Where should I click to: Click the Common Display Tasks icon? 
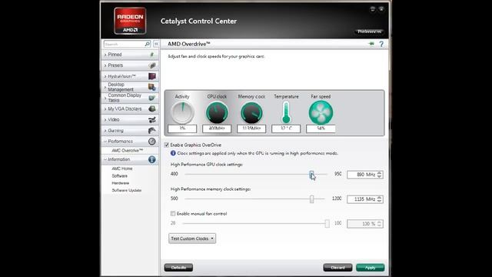click(x=152, y=98)
